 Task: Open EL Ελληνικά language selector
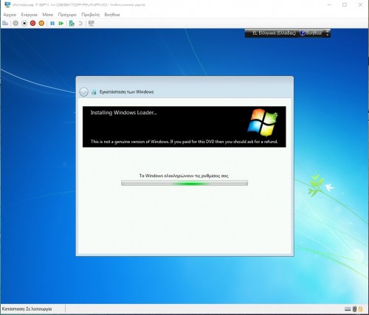pyautogui.click(x=274, y=33)
